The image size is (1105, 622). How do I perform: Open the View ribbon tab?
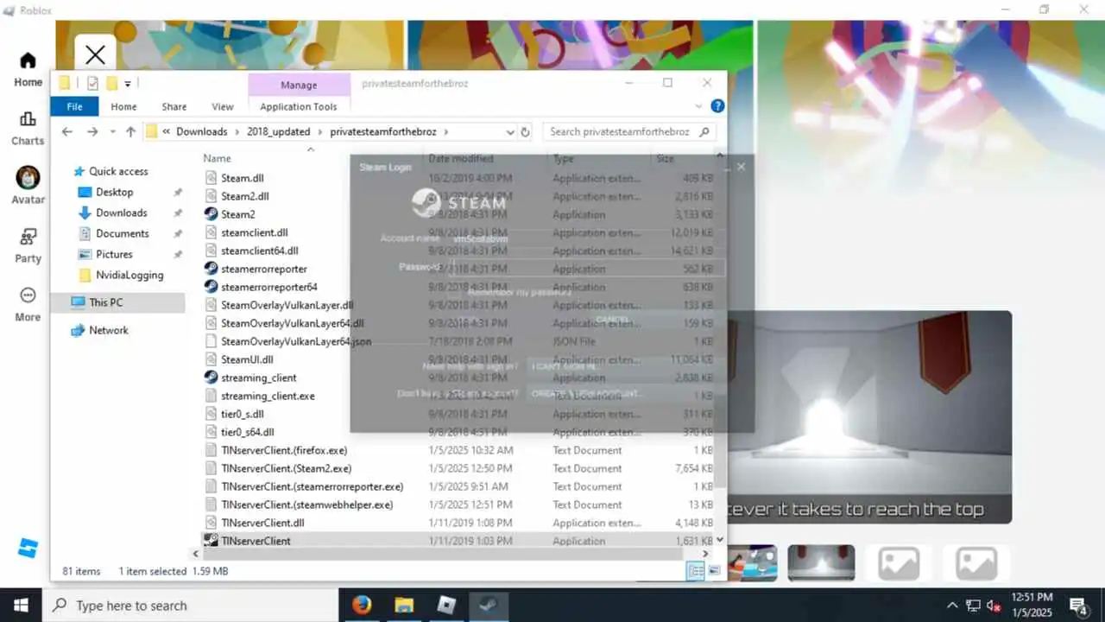(x=223, y=106)
